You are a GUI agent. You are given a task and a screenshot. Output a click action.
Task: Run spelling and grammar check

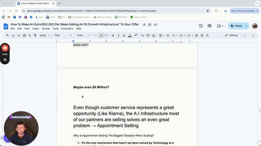[30, 35]
